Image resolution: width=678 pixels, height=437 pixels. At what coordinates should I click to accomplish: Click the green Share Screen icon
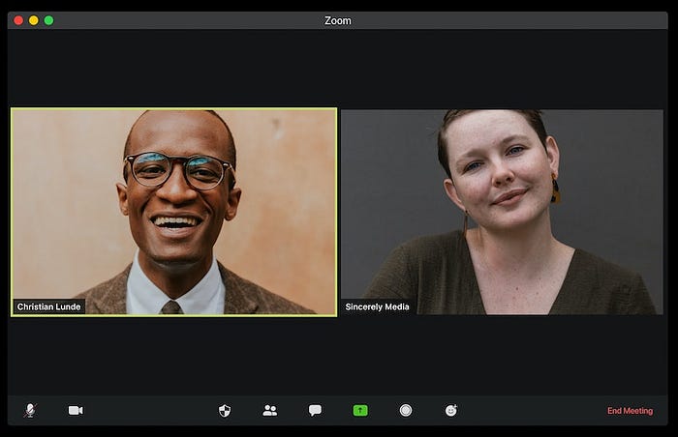tap(360, 410)
